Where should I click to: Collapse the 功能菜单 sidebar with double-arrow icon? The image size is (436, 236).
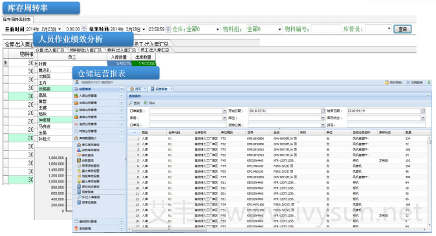(x=122, y=89)
